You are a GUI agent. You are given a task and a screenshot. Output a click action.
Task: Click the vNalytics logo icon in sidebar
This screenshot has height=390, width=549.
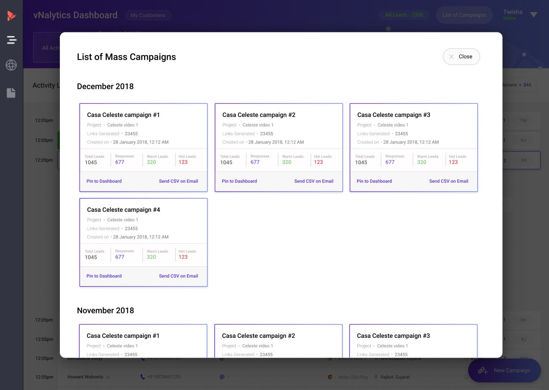coord(11,16)
